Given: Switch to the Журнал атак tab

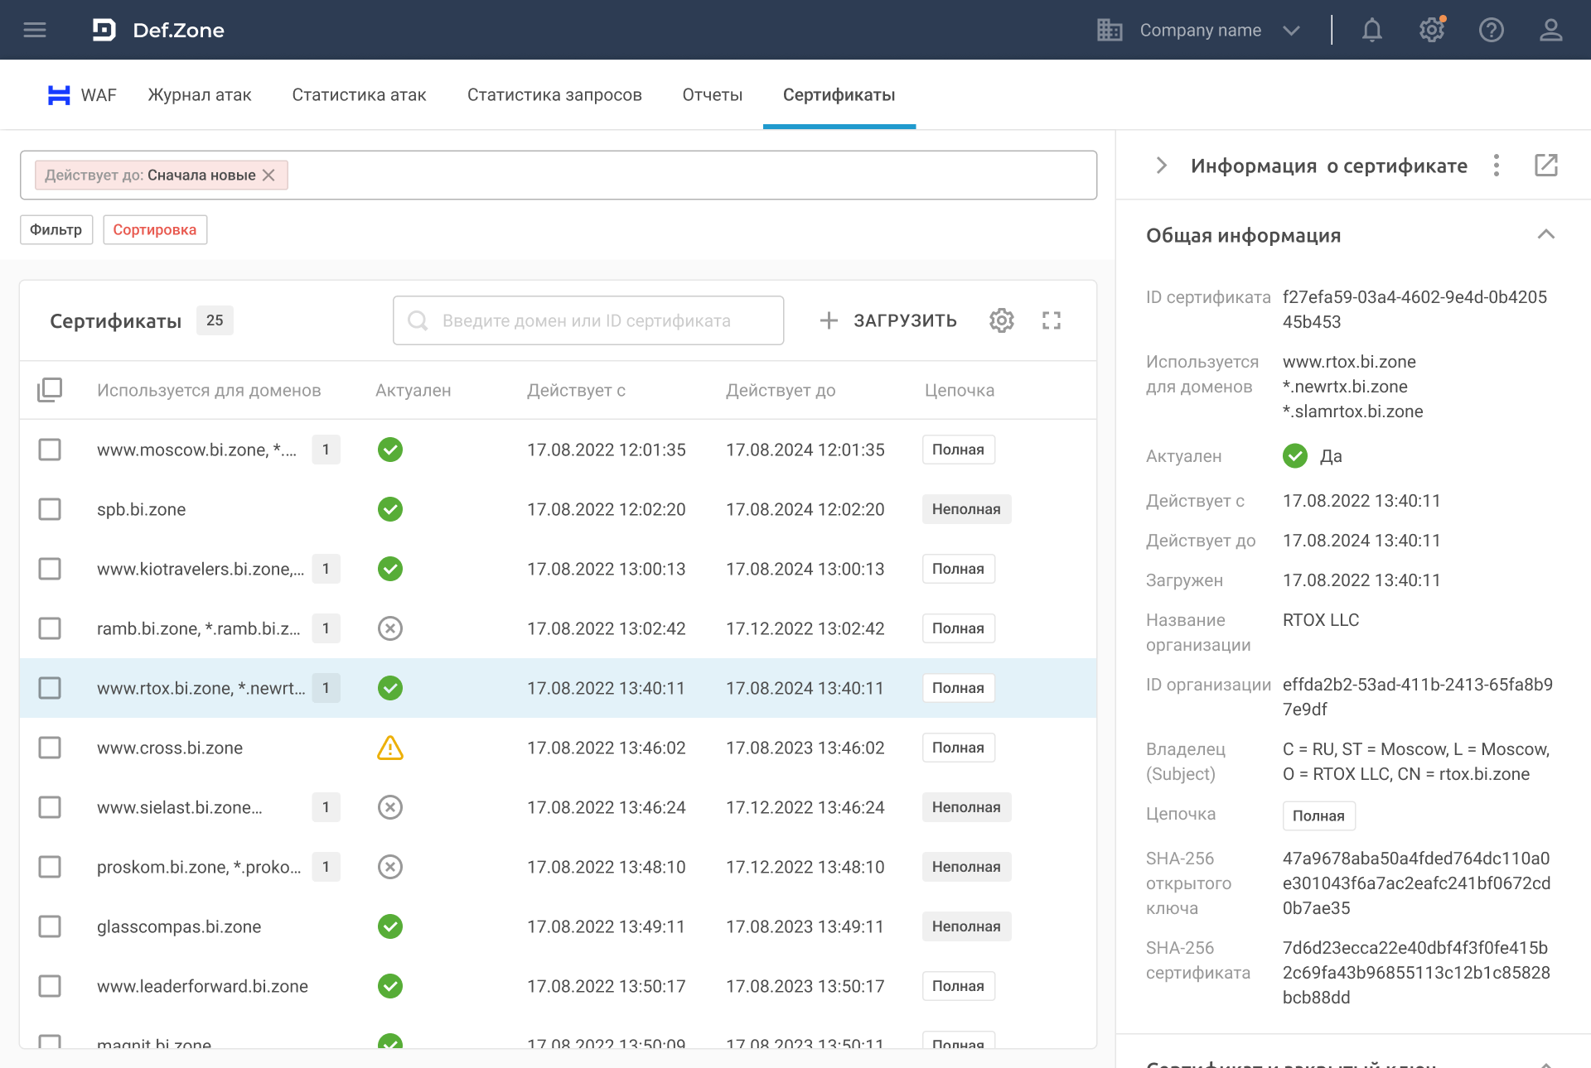Looking at the screenshot, I should click(x=200, y=94).
